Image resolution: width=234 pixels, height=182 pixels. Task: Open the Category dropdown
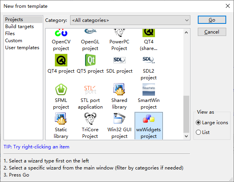click(x=130, y=20)
